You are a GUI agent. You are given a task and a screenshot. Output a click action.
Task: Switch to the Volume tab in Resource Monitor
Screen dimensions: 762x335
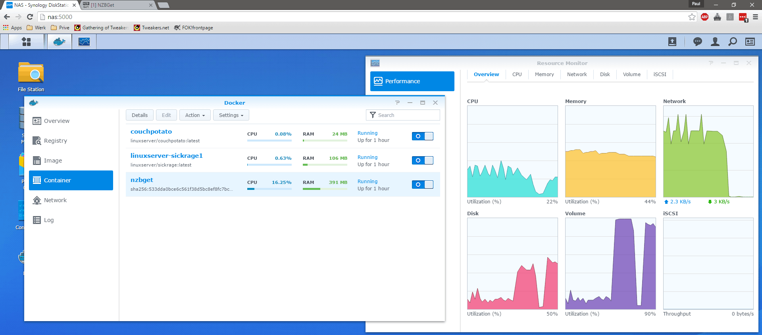pos(631,74)
